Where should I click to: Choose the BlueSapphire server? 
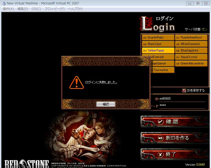pos(191,50)
